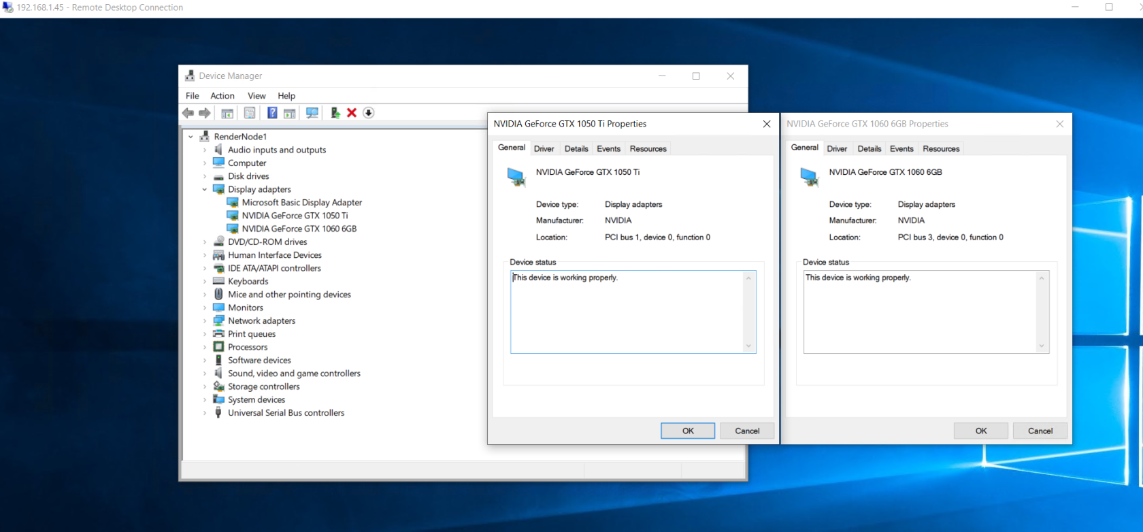Viewport: 1143px width, 532px height.
Task: Click Scan for hardware changes icon
Action: [312, 113]
